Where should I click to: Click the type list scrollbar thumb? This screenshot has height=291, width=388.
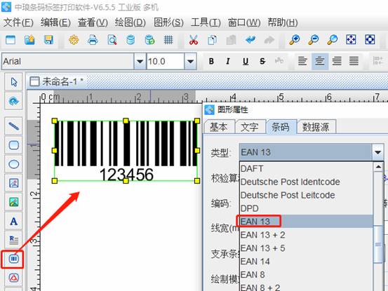pyautogui.click(x=378, y=245)
